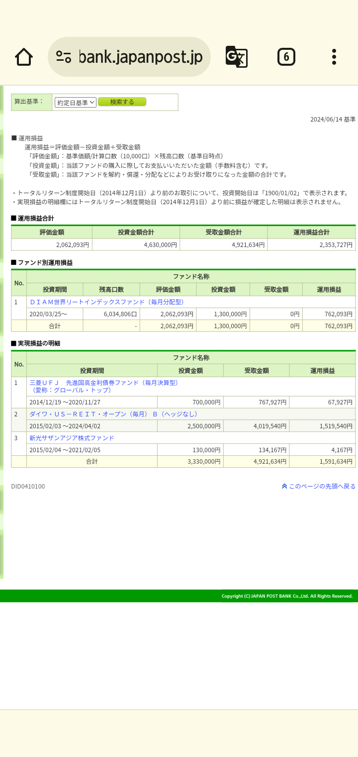Screen dimensions: 358x757
Task: Open the browser three-dot menu
Action: [334, 57]
